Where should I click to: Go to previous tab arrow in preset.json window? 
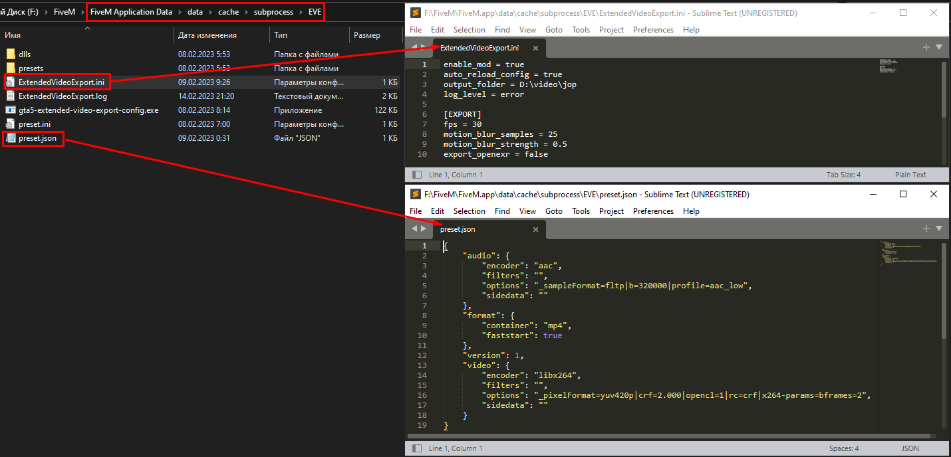pyautogui.click(x=414, y=228)
